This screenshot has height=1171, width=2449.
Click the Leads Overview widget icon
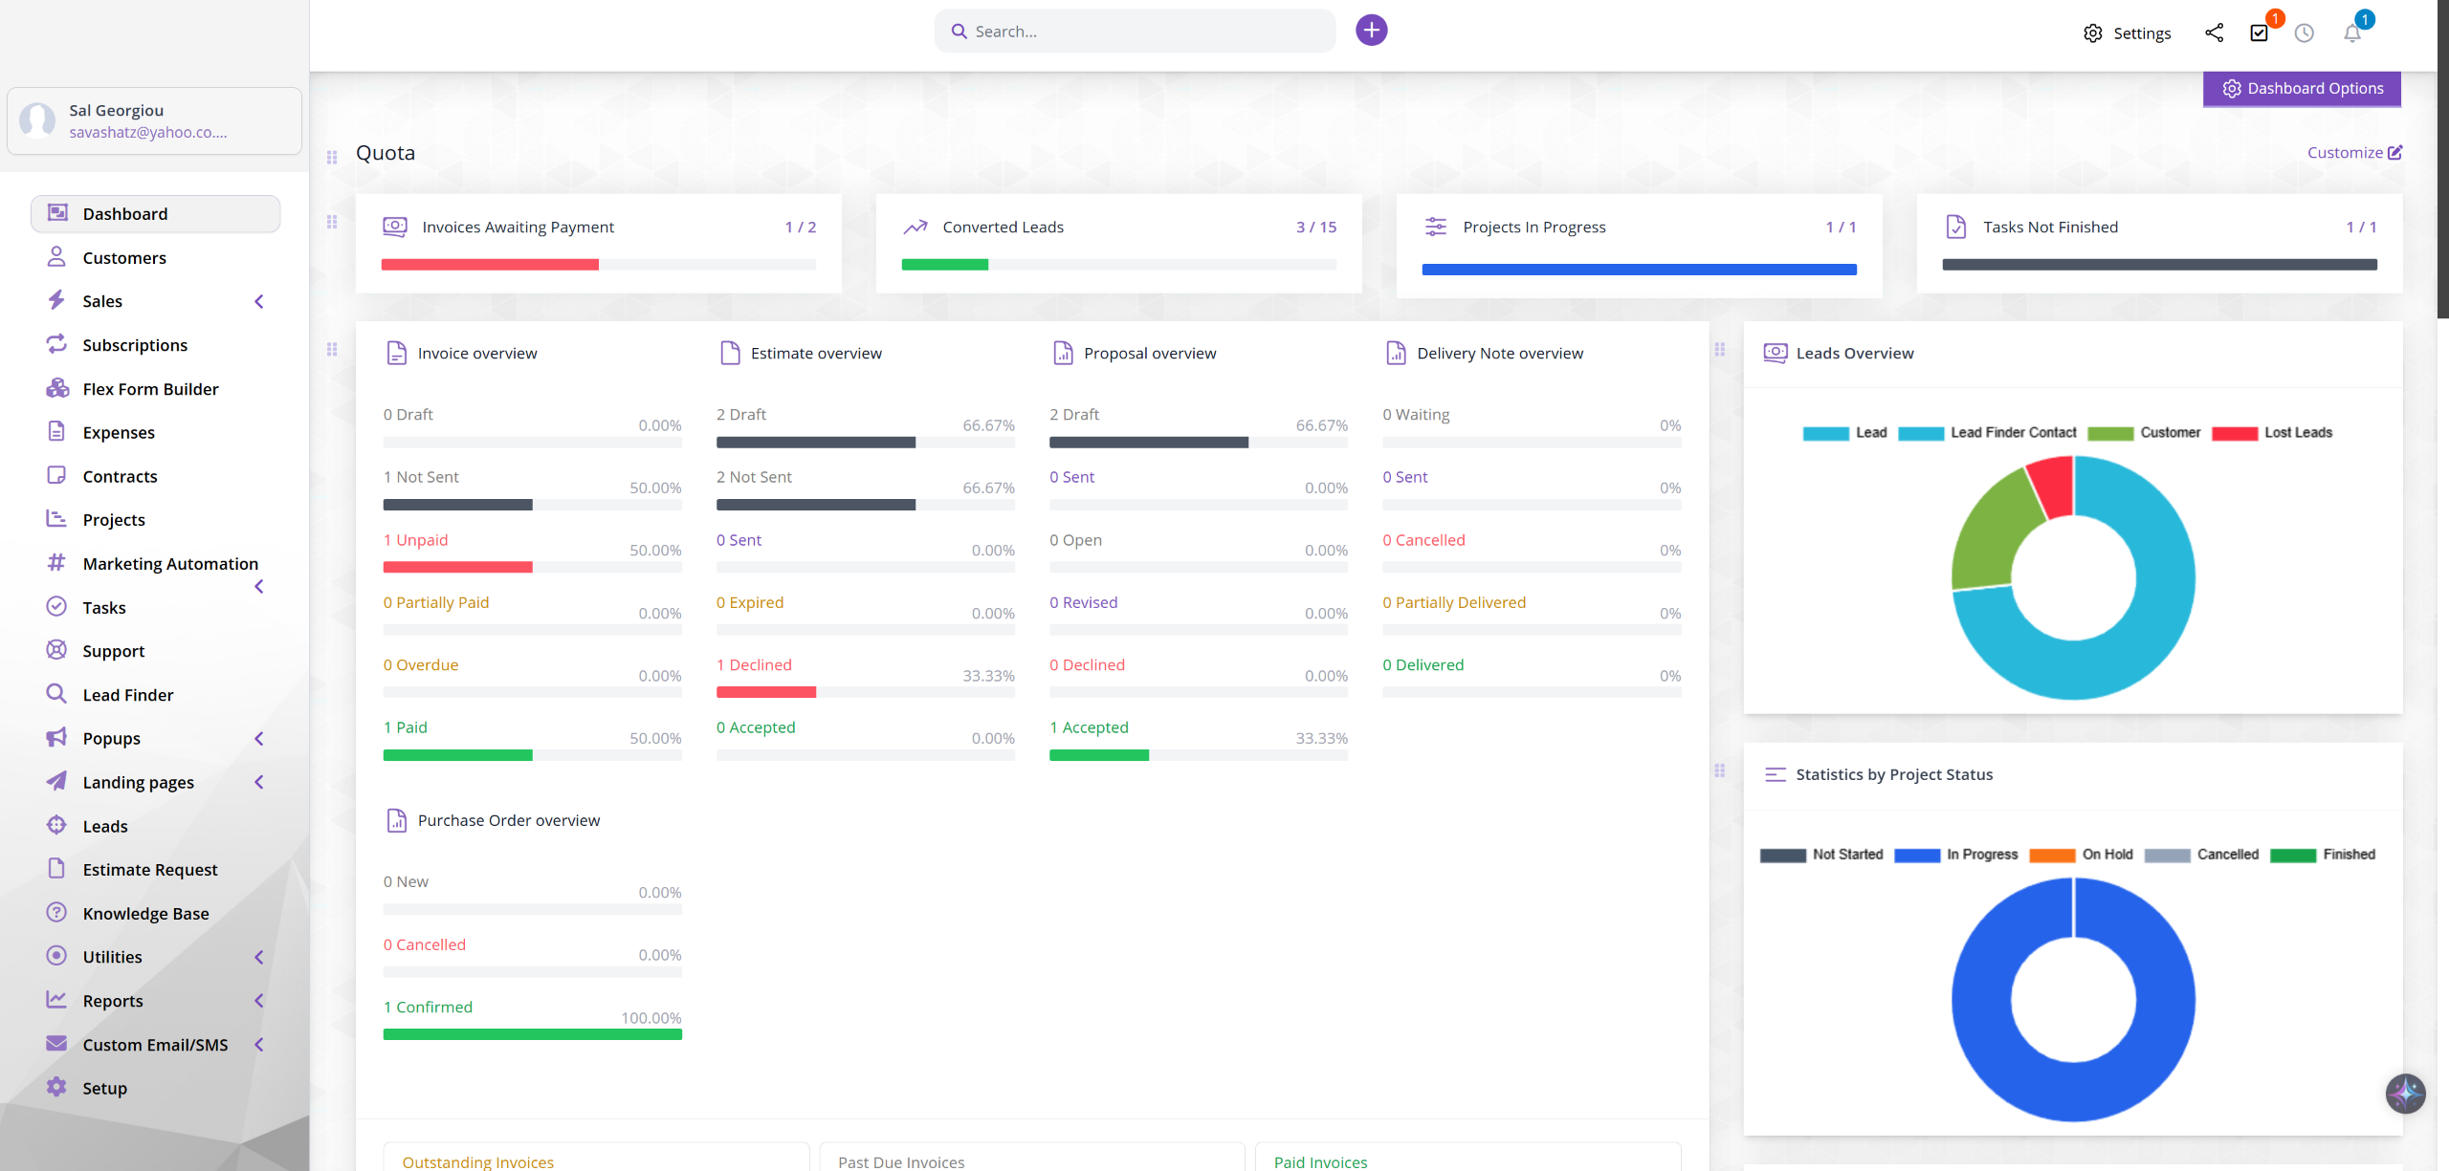(x=1775, y=353)
